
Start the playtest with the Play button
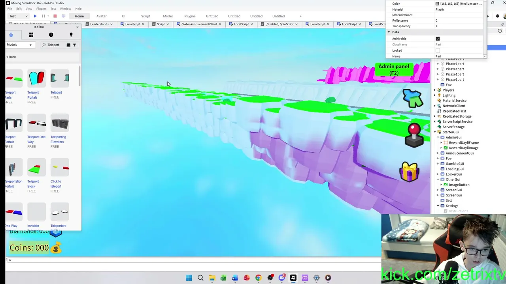pyautogui.click(x=35, y=16)
